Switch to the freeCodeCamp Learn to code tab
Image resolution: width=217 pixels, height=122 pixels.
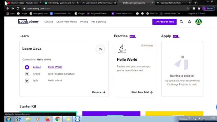pos(99,3)
